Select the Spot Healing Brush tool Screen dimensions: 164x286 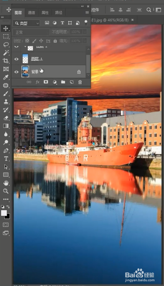point(6,85)
